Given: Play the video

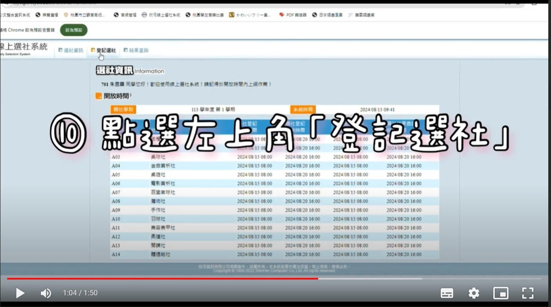Looking at the screenshot, I should [x=20, y=293].
